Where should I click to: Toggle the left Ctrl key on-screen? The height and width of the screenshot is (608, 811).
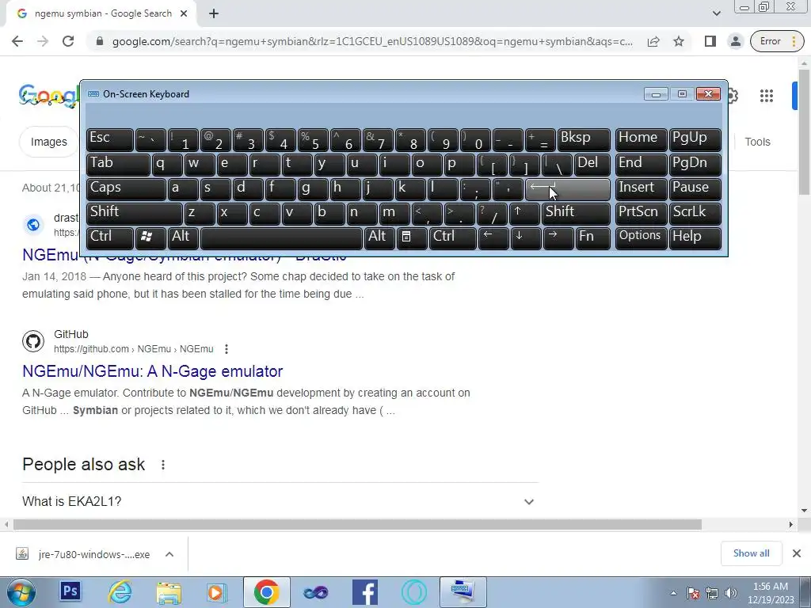pyautogui.click(x=109, y=238)
